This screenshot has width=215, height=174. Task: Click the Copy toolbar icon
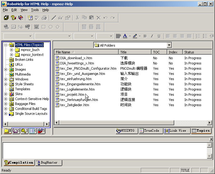click(84, 18)
